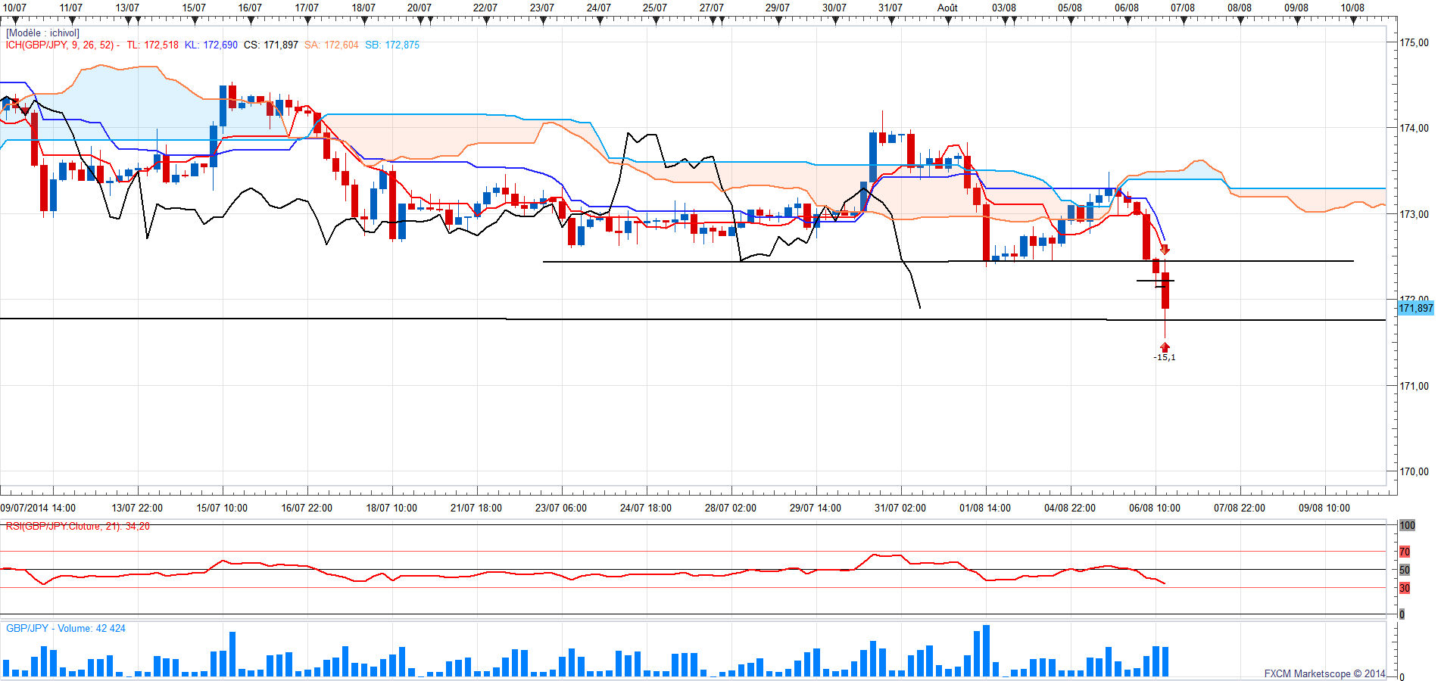
Task: Click the SA: 172,604 Senkou A value
Action: tap(331, 45)
